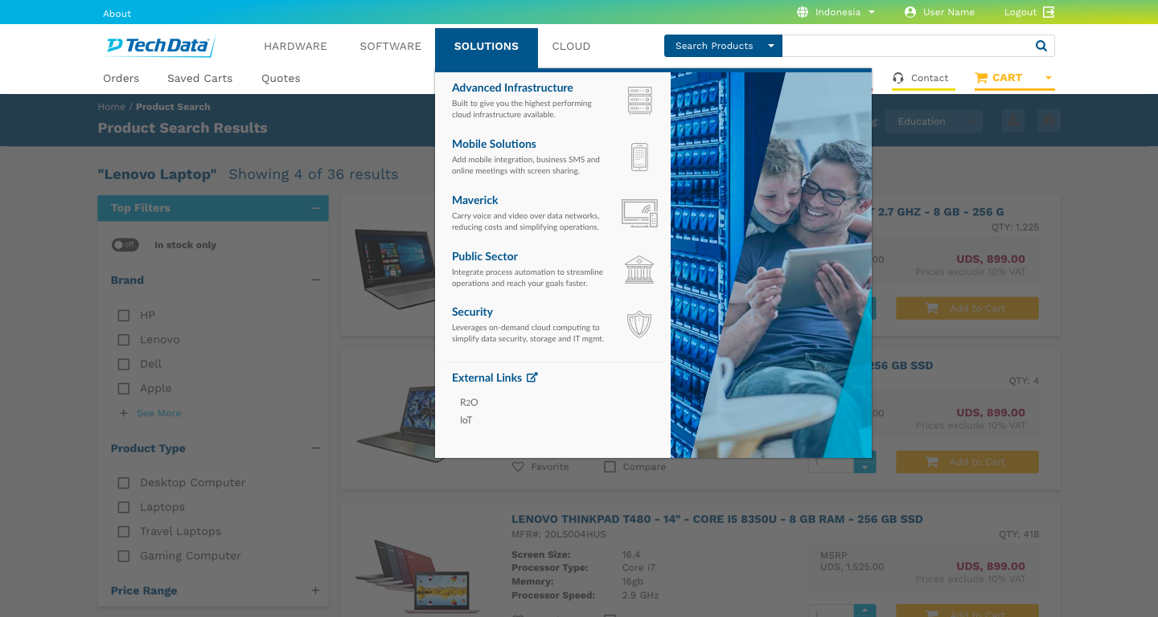Open the Mobile Solutions link
Viewport: 1158px width, 617px height.
[x=494, y=144]
